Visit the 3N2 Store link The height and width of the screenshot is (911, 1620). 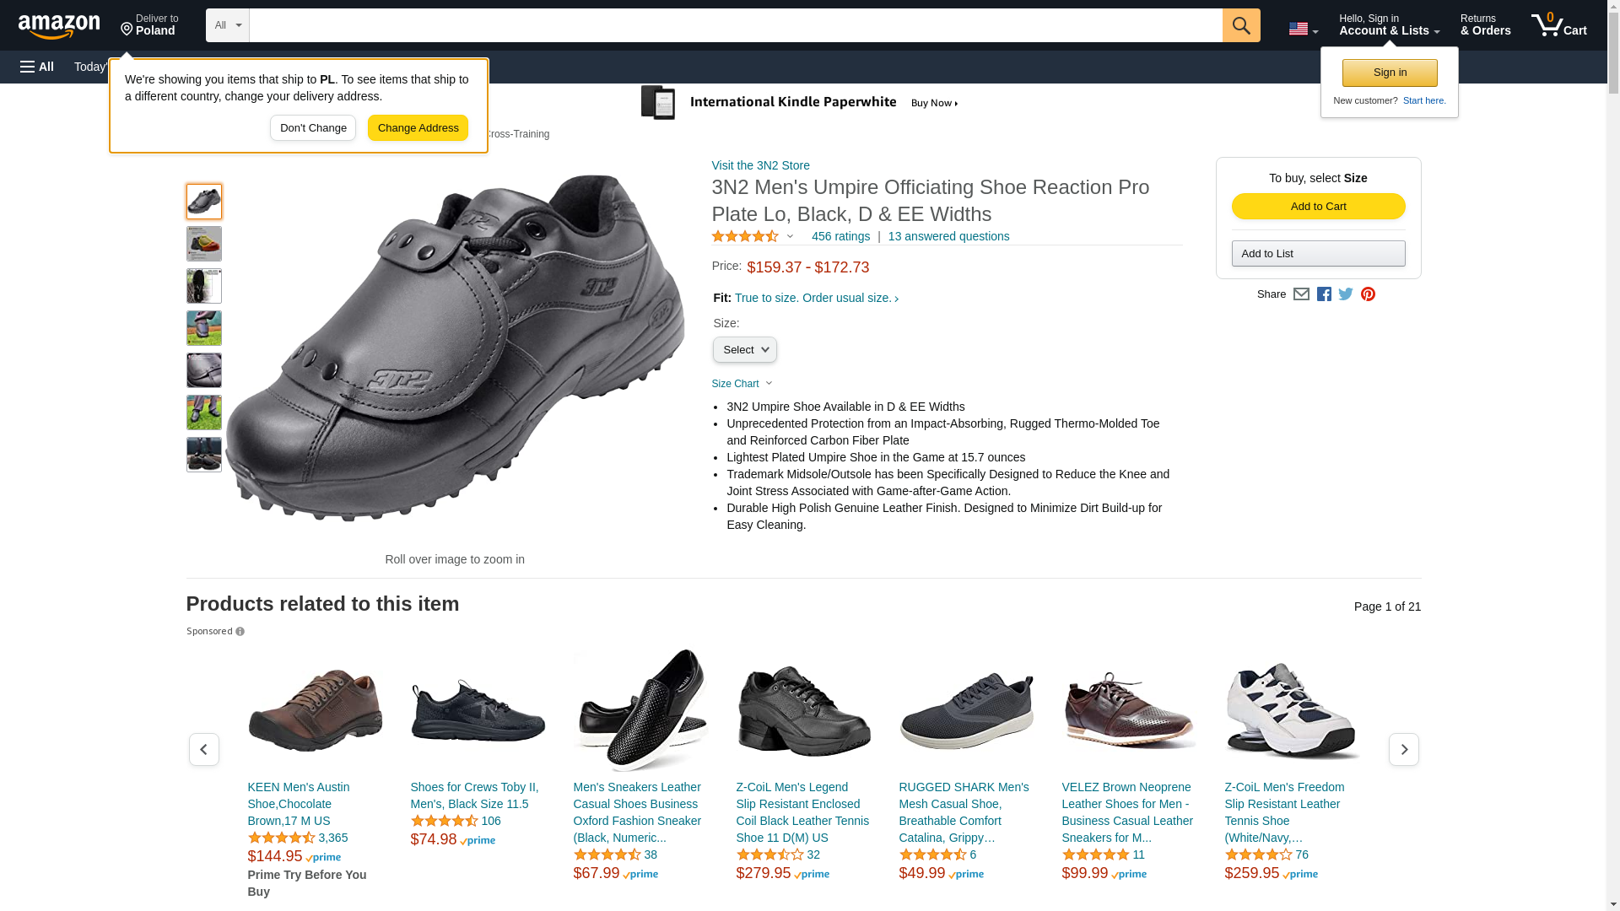pos(760,165)
